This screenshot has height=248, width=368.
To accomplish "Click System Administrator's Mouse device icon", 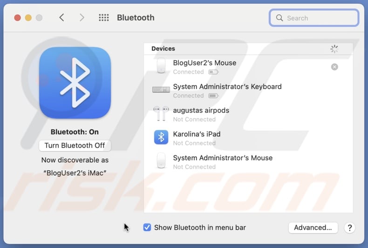I will click(x=161, y=161).
